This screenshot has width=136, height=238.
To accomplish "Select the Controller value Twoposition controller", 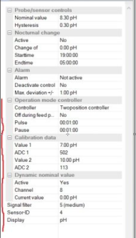I will coord(90,107).
